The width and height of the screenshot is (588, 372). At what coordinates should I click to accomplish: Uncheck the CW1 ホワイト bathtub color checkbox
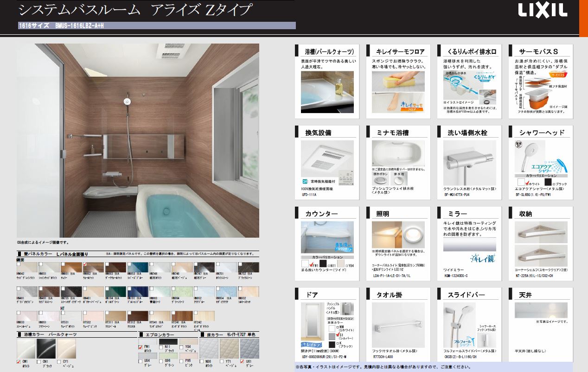[19, 361]
